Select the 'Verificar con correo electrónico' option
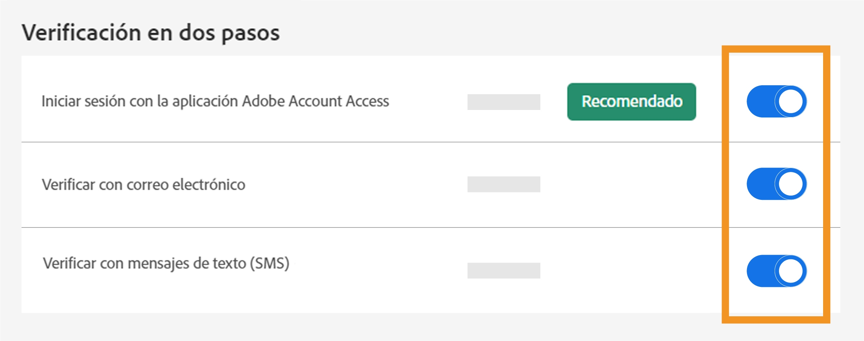 144,184
